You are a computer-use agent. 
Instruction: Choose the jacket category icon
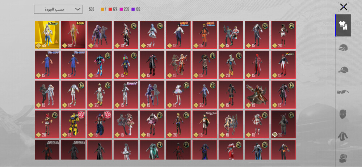click(343, 136)
